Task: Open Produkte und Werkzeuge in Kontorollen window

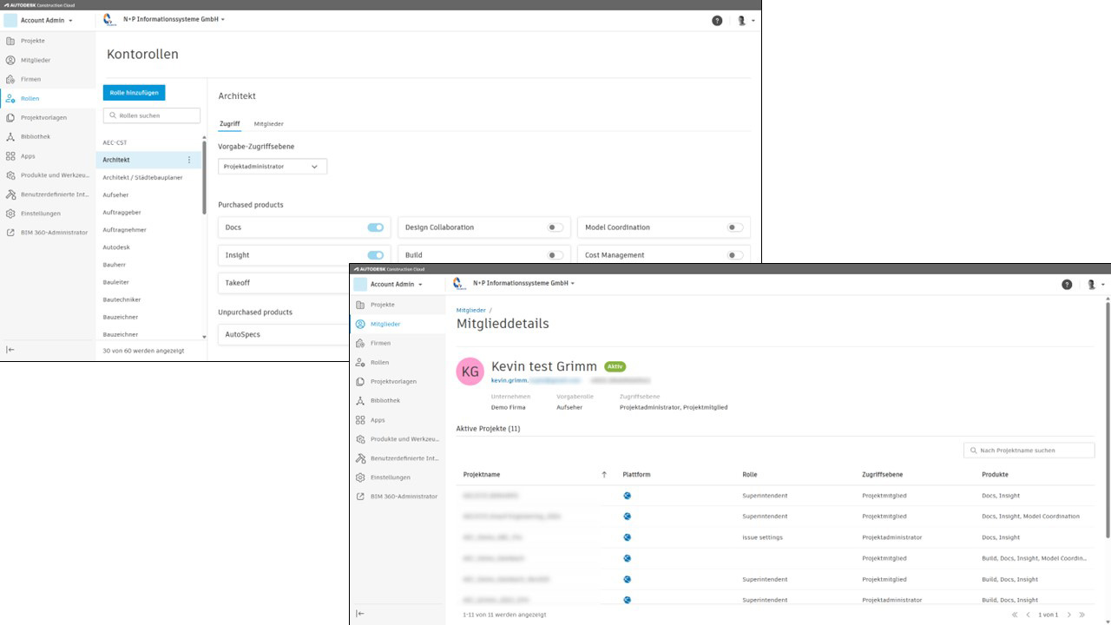Action: pyautogui.click(x=48, y=175)
